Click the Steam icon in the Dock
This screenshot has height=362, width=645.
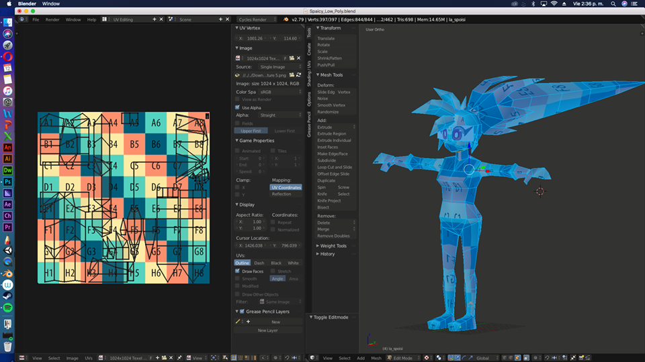point(7,296)
